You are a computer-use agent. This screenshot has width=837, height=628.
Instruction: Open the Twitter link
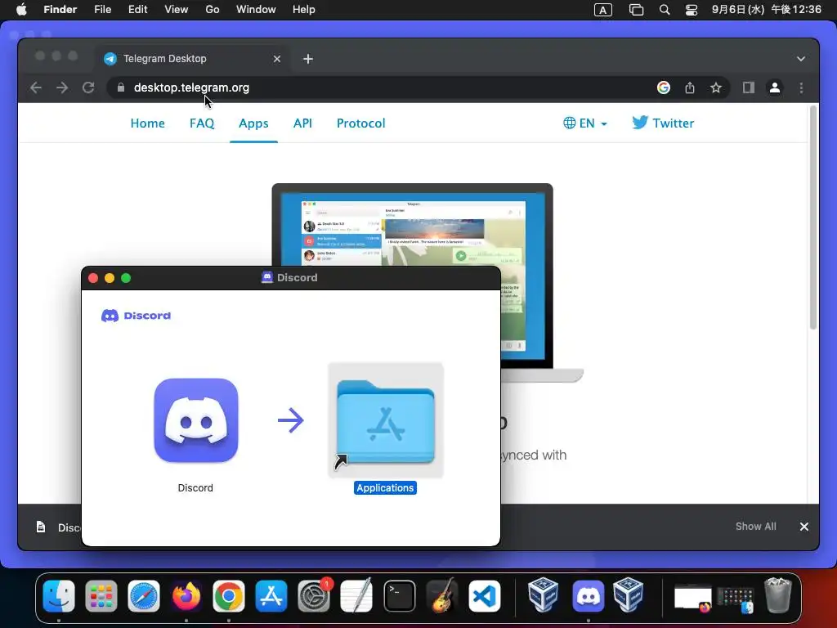point(663,123)
